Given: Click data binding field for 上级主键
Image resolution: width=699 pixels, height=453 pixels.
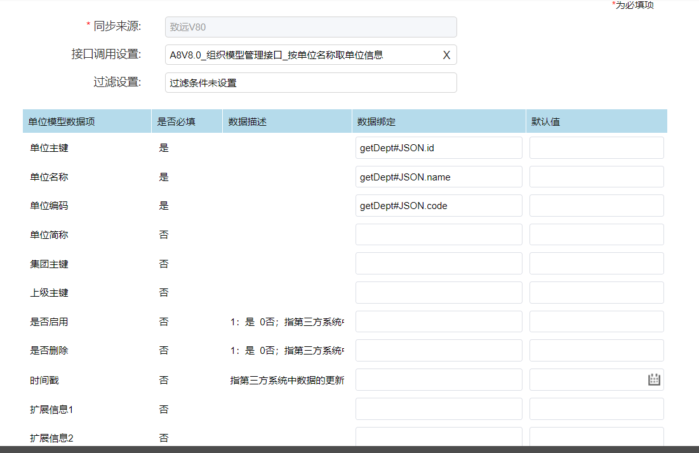Looking at the screenshot, I should tap(438, 293).
